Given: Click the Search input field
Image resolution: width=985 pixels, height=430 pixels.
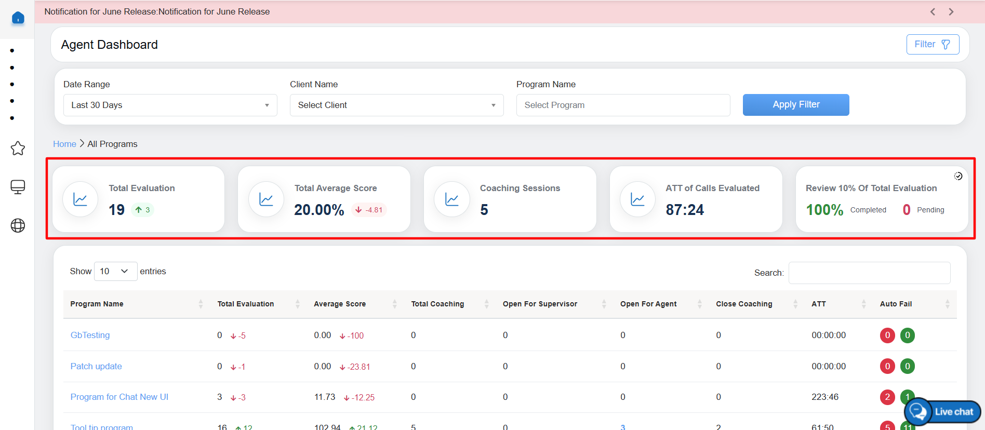Looking at the screenshot, I should point(869,273).
